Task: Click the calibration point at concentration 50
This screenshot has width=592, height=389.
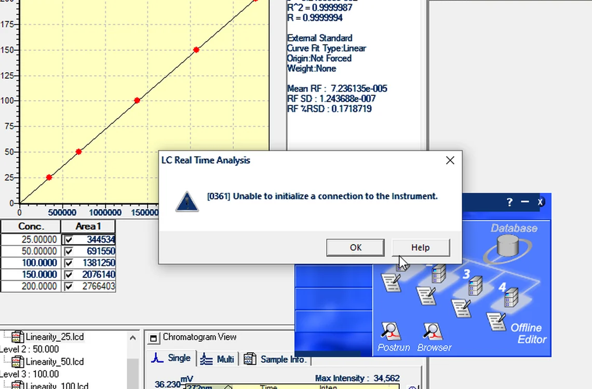Action: [x=78, y=151]
